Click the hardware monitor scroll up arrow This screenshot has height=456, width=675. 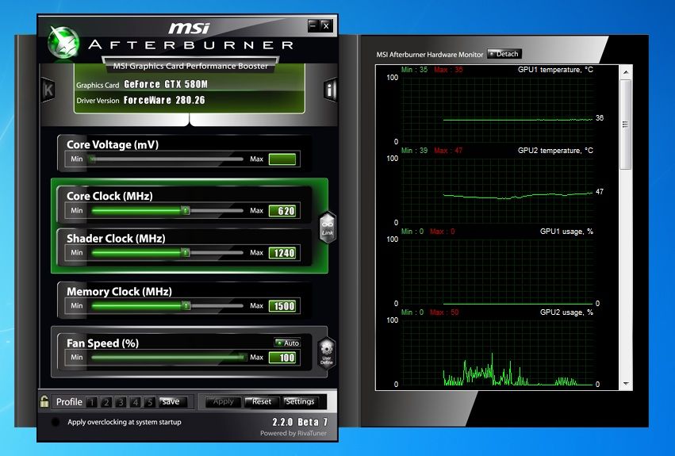pyautogui.click(x=626, y=72)
